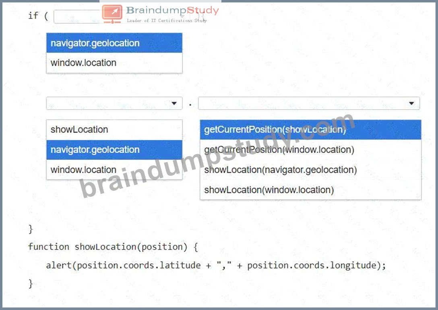Open the dropdown arrow after the dot
The height and width of the screenshot is (310, 438).
(x=411, y=103)
